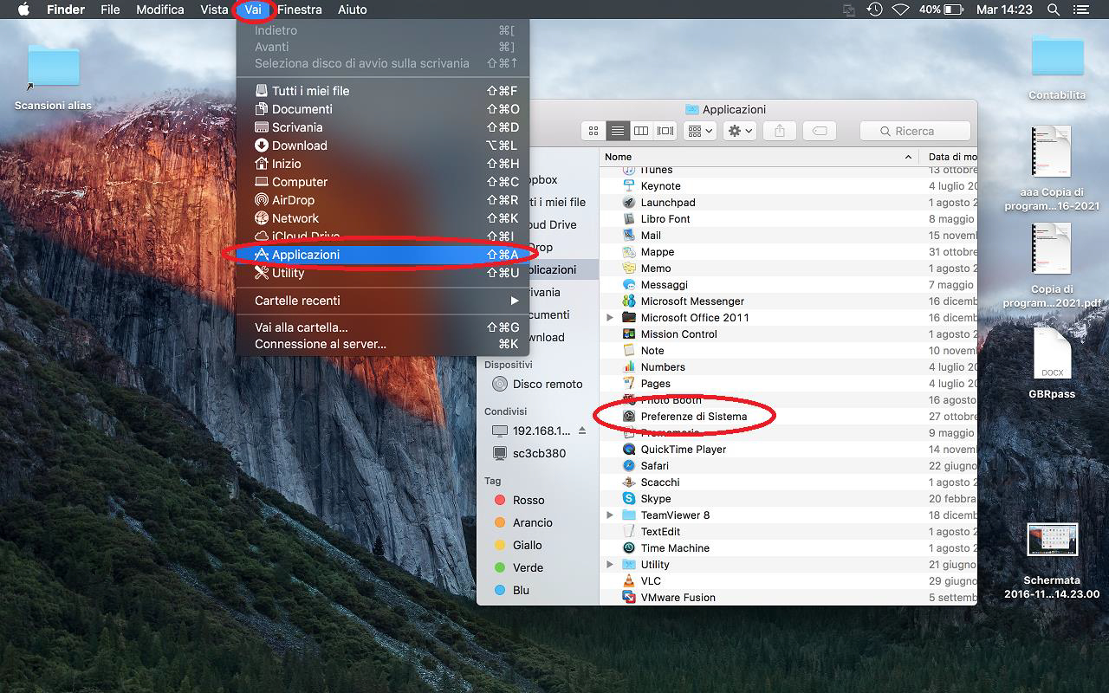Select the Mission Control row
The height and width of the screenshot is (693, 1109).
[x=788, y=334]
